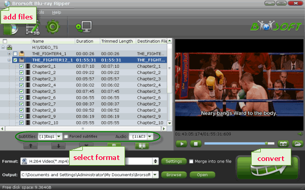305x190 pixels.
Task: Check the THE_FIGHTER4_1 checkbox
Action: pos(15,53)
